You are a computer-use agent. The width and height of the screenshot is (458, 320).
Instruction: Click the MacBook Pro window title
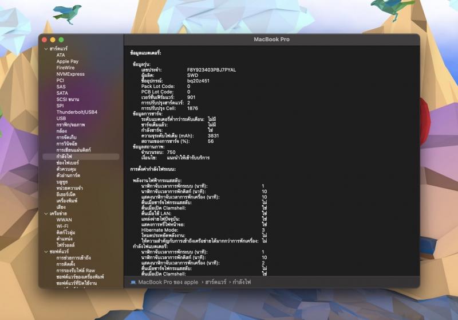point(272,39)
